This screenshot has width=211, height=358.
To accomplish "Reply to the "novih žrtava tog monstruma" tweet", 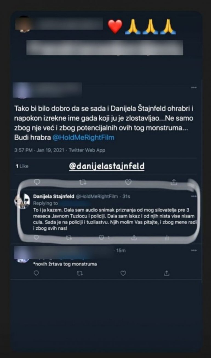I will pyautogui.click(x=36, y=273).
